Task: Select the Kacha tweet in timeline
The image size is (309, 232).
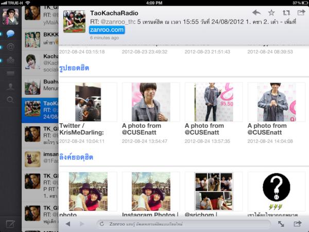Action: [x=40, y=62]
